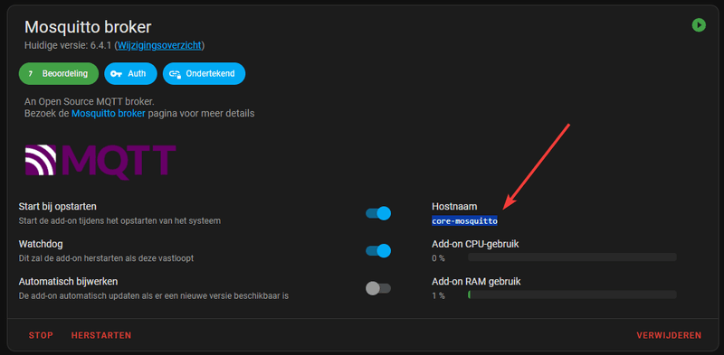Click the Beoordeling rating chip
The width and height of the screenshot is (724, 355).
(59, 73)
